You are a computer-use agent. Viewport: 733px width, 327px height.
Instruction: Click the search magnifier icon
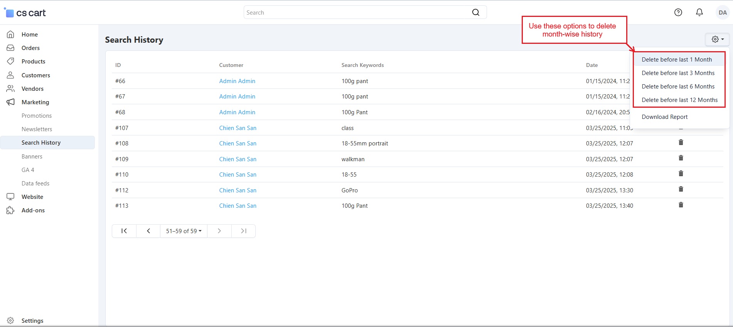476,12
